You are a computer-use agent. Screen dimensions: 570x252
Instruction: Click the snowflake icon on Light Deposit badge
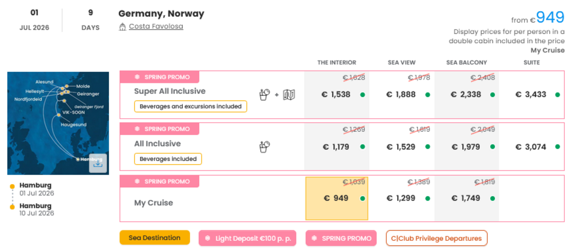click(x=207, y=238)
